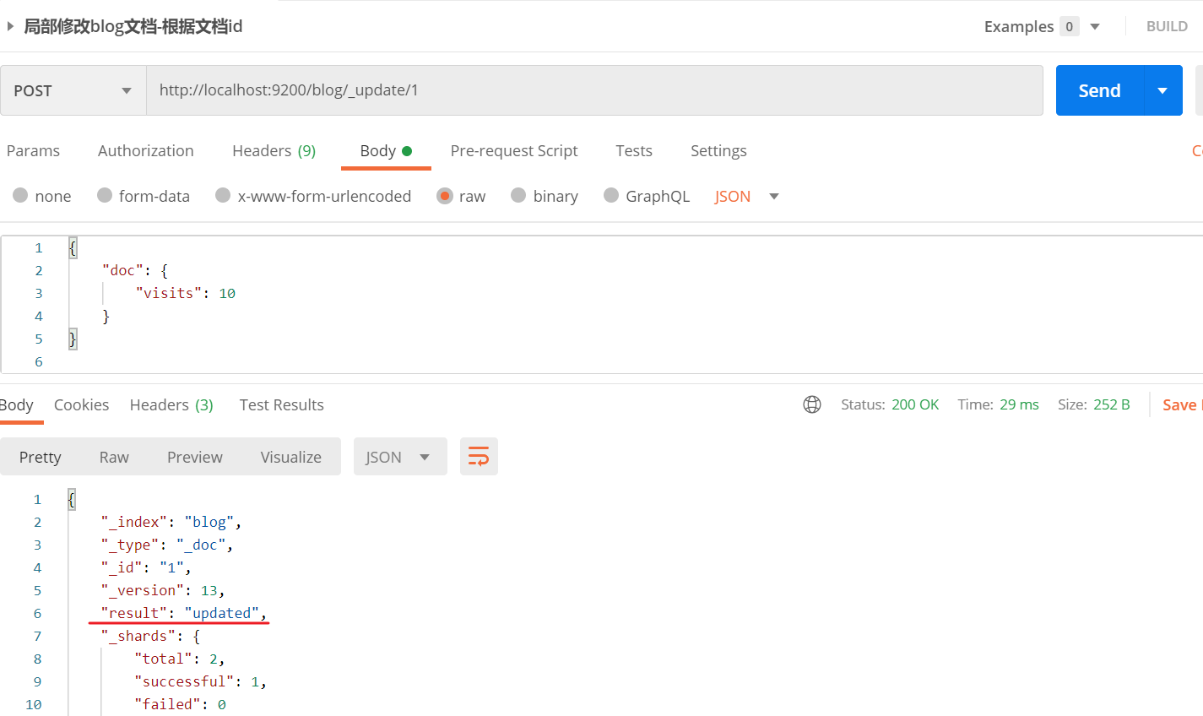The width and height of the screenshot is (1203, 716).
Task: Open the Headers (9) request tab
Action: coord(274,150)
